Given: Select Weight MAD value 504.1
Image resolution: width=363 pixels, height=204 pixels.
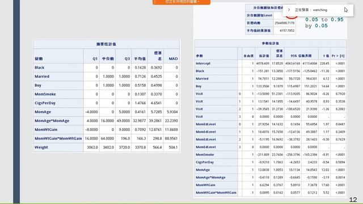Looking at the screenshot, I should point(173,147).
